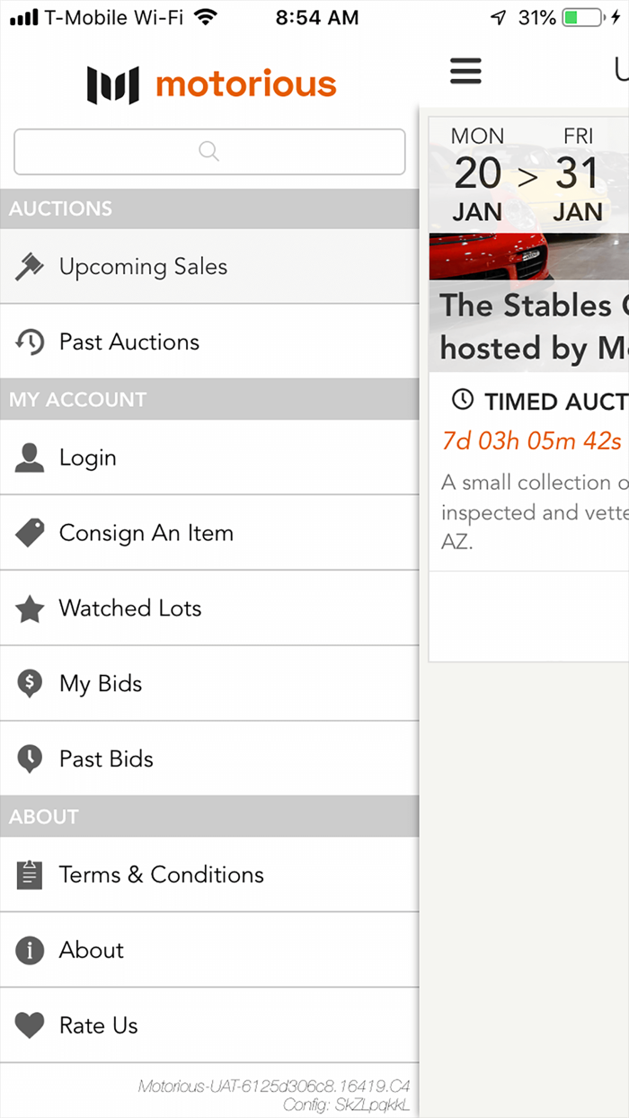Tap the About info icon
629x1118 pixels.
[30, 950]
